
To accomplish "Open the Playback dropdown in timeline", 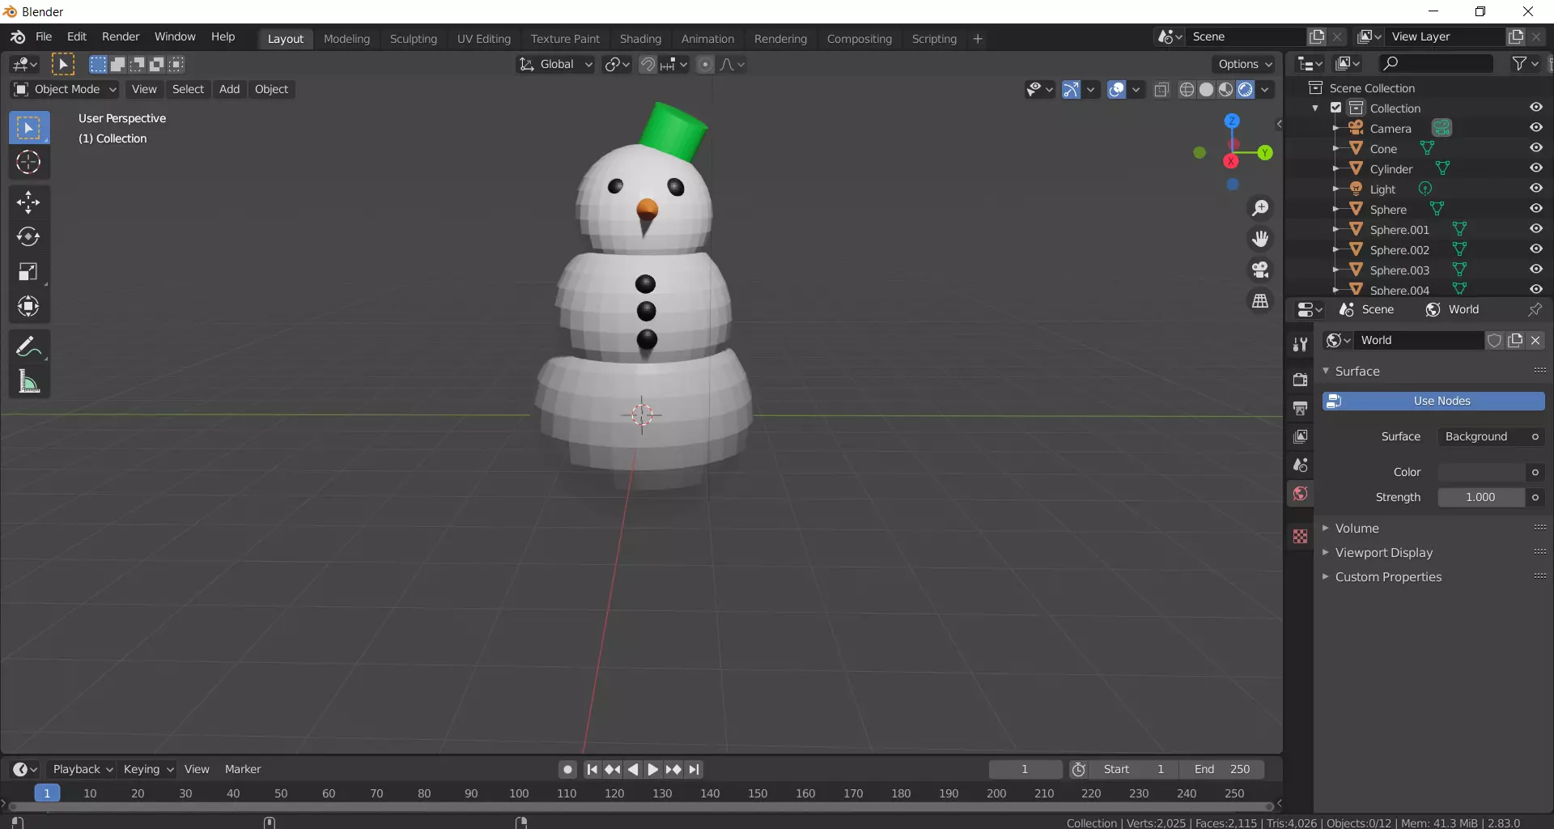I will pyautogui.click(x=82, y=769).
